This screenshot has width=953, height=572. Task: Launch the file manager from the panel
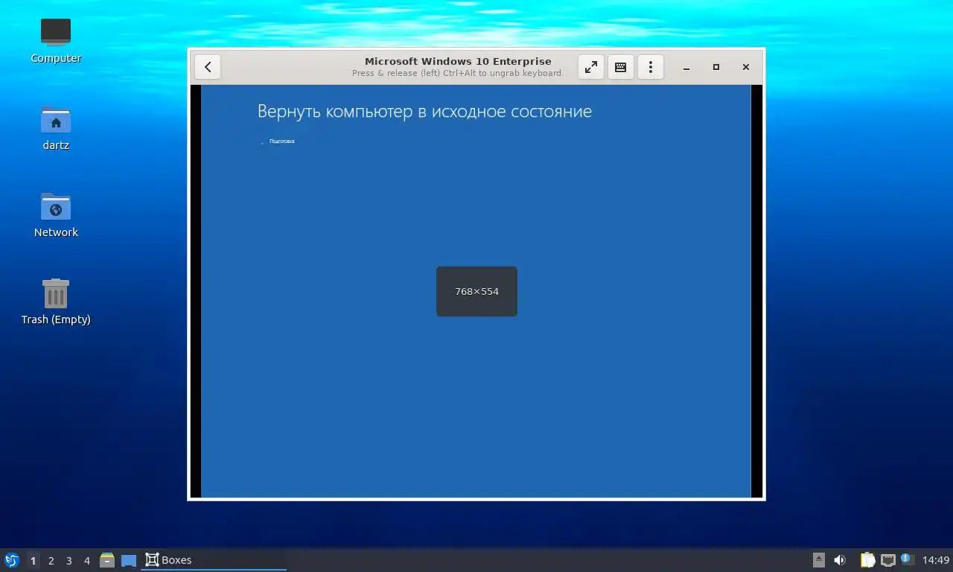(x=107, y=560)
